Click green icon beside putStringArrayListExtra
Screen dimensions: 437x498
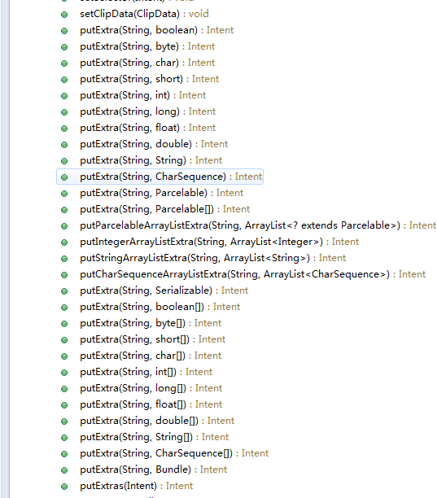(x=64, y=259)
